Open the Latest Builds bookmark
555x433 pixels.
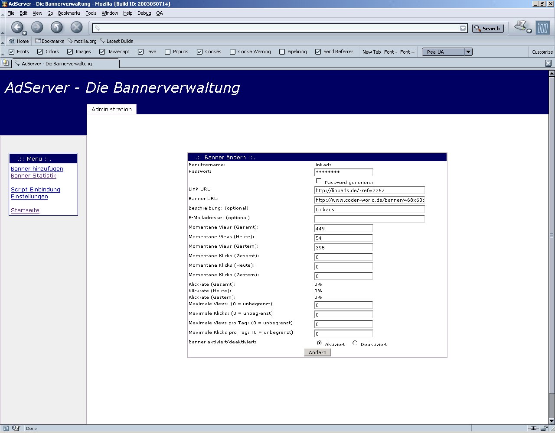click(116, 41)
